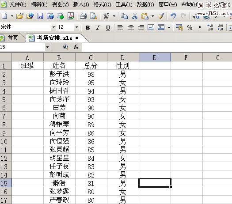Cut selection with scissors icon
This screenshot has width=232, height=204.
point(135,16)
